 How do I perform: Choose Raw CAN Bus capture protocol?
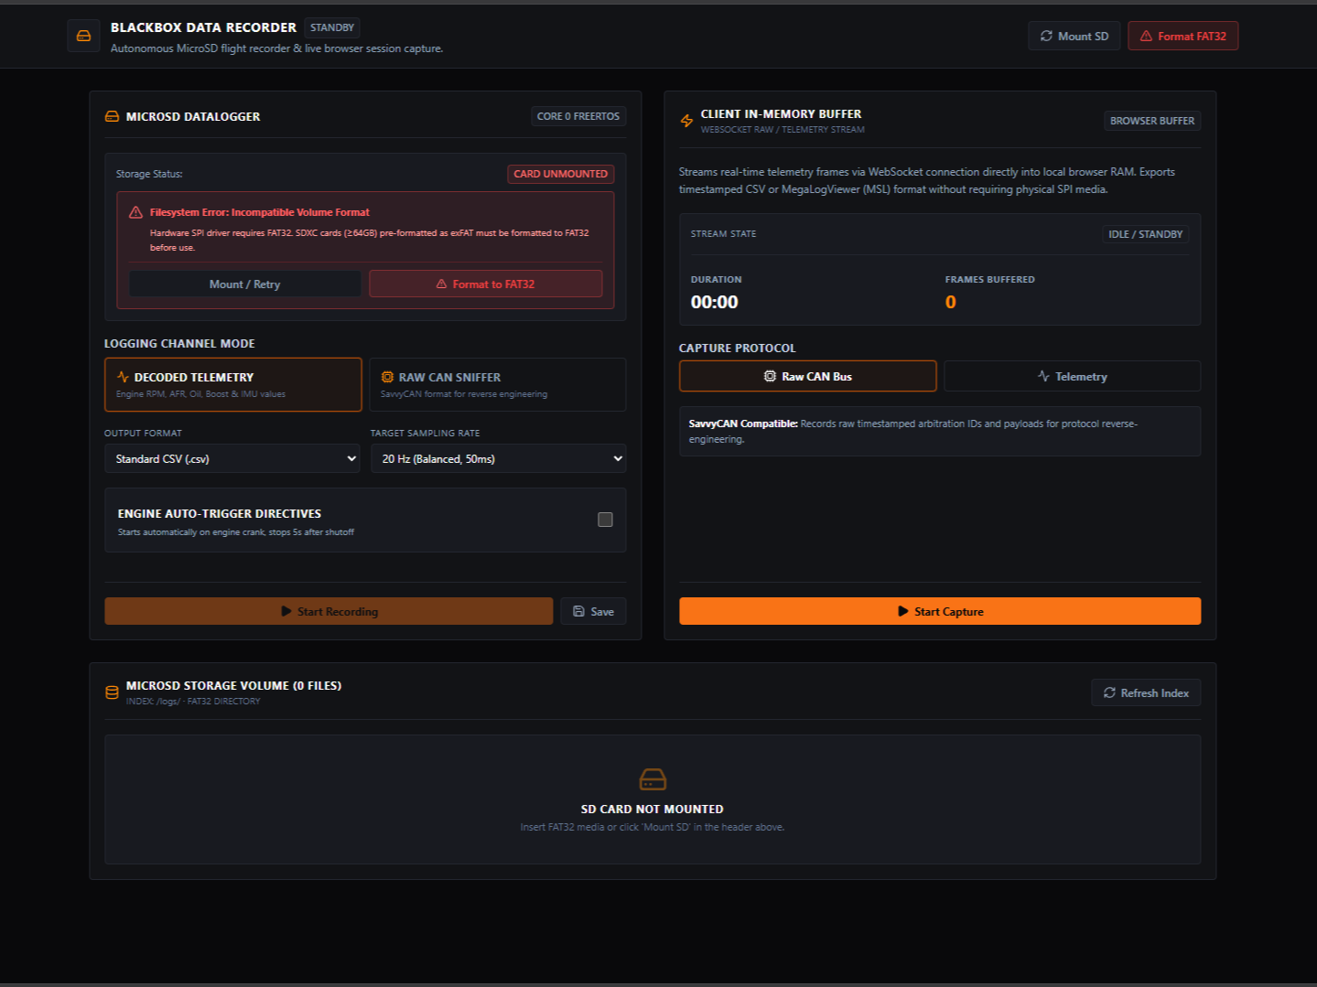click(x=807, y=376)
